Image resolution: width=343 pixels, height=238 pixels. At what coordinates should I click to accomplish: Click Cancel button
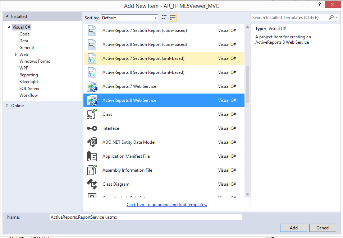point(323,228)
